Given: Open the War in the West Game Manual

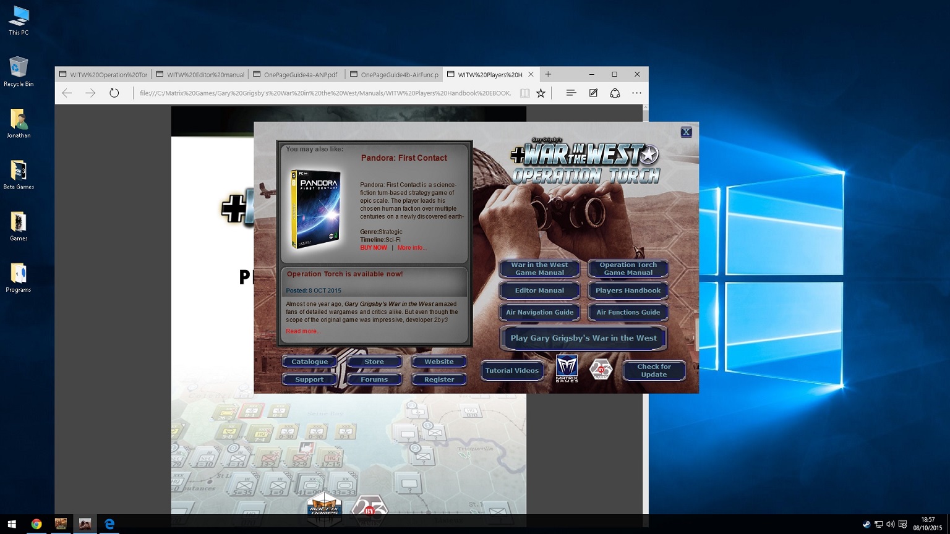Looking at the screenshot, I should tap(539, 269).
